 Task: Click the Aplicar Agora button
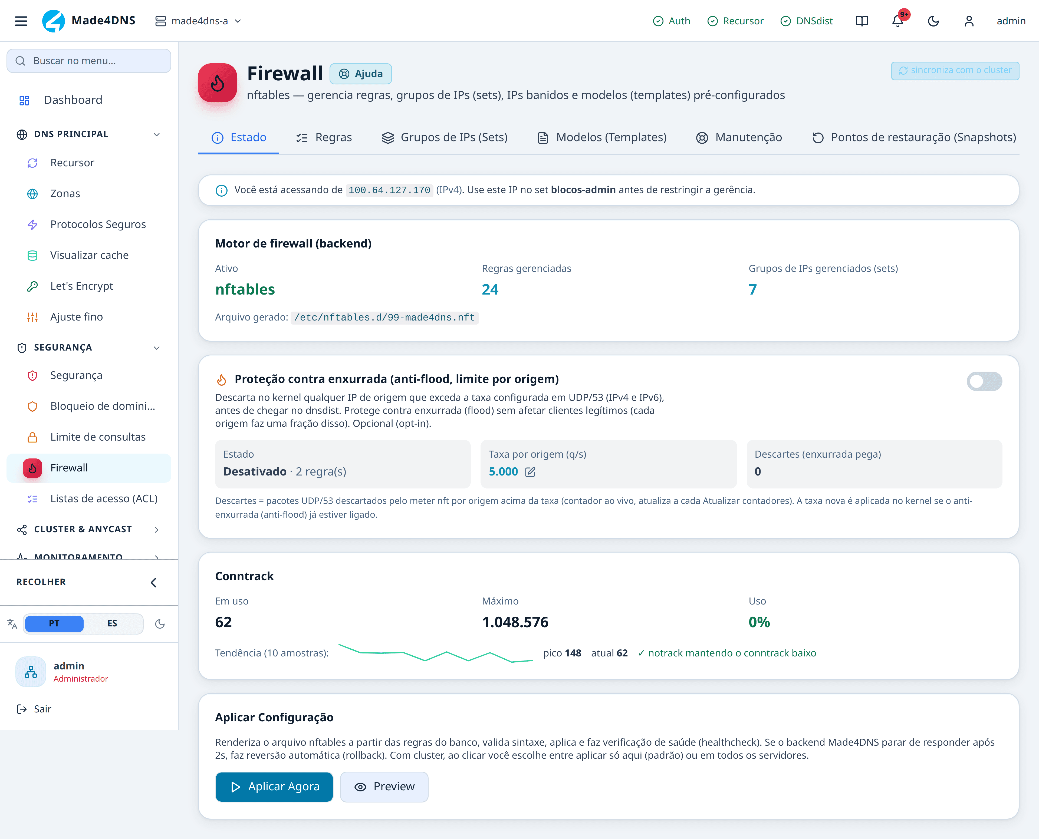(x=274, y=787)
